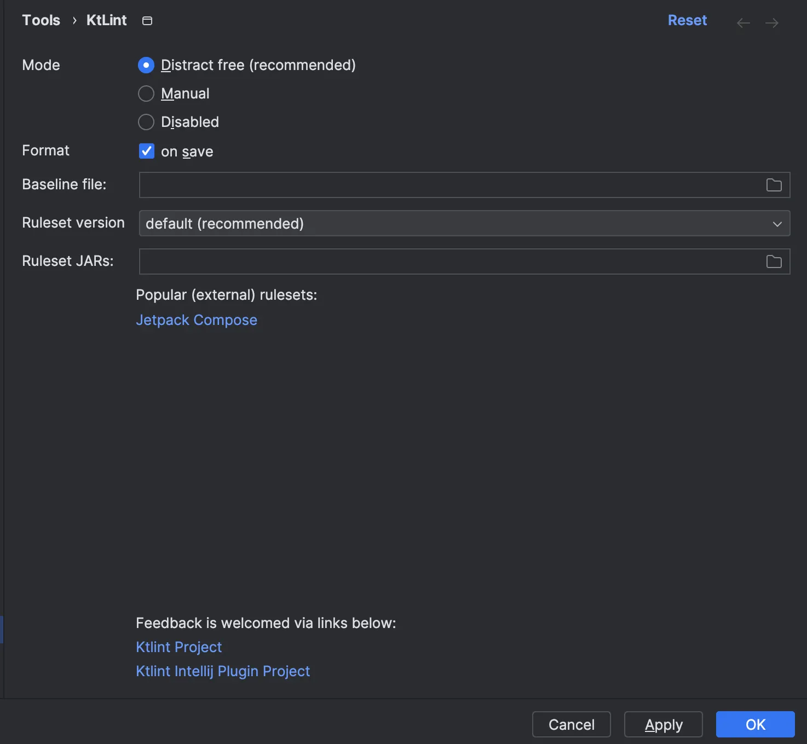The height and width of the screenshot is (744, 807).
Task: Select the Disabled mode radio button
Action: click(x=146, y=122)
